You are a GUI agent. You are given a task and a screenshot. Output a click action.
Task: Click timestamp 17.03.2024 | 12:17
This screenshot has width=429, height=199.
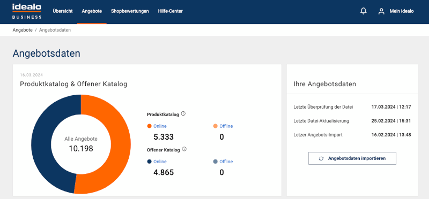click(391, 107)
